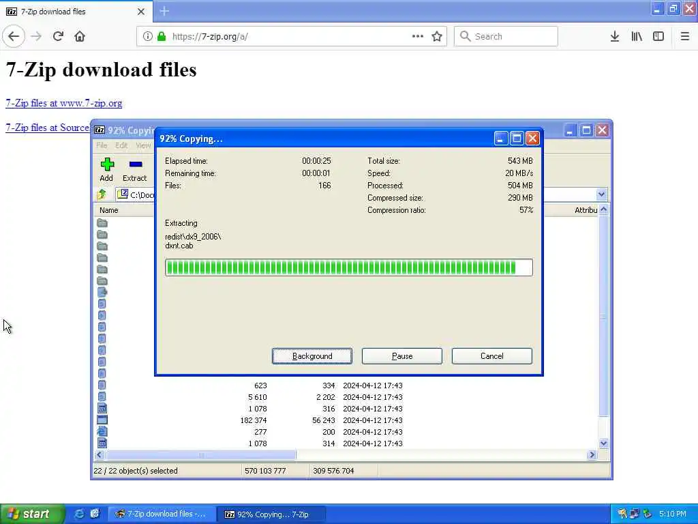Image resolution: width=698 pixels, height=524 pixels.
Task: Open 7-Zip files at Source link
Action: coord(47,128)
